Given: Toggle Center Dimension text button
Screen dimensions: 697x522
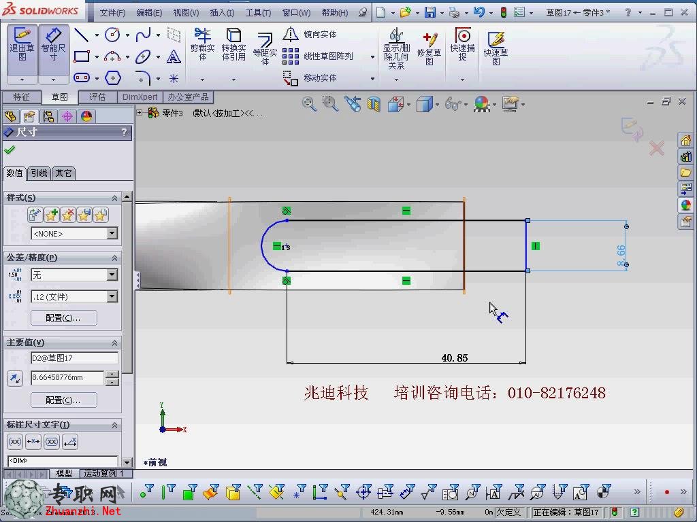Looking at the screenshot, I should [33, 442].
